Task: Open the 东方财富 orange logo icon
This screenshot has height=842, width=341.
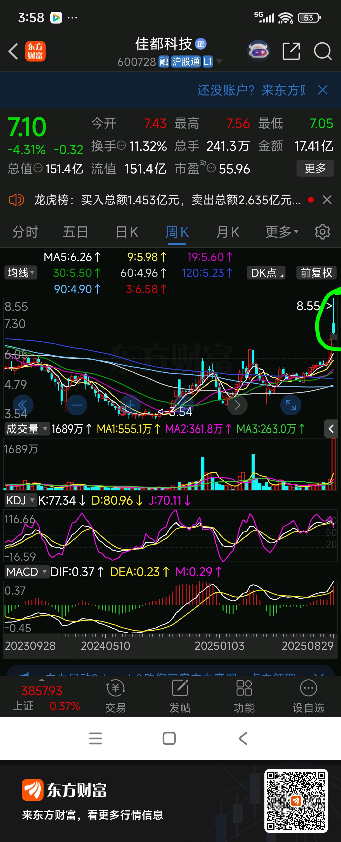Action: [x=35, y=51]
